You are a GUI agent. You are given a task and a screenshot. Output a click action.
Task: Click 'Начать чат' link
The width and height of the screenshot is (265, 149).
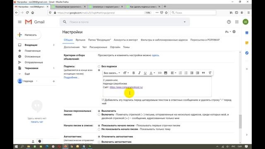(37, 122)
